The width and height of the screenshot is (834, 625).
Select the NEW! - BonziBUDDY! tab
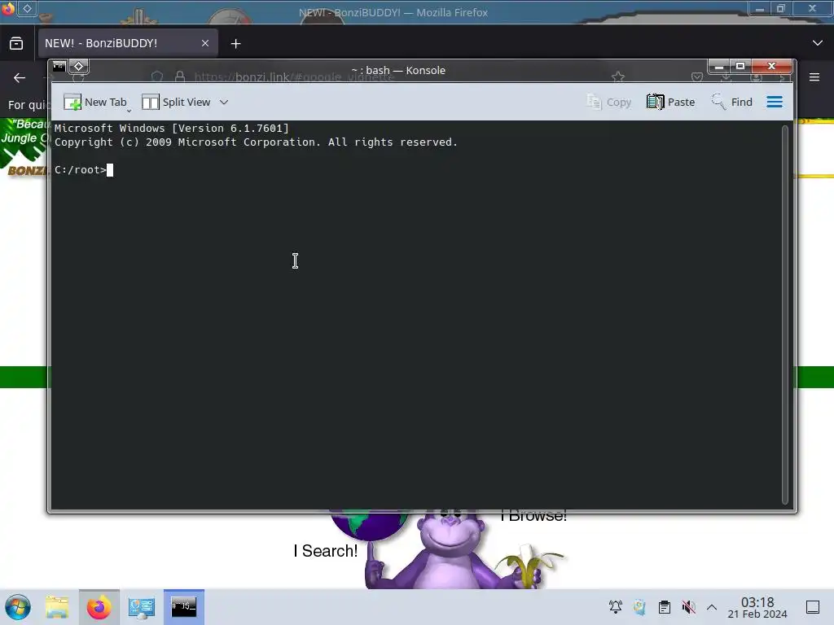pos(128,43)
